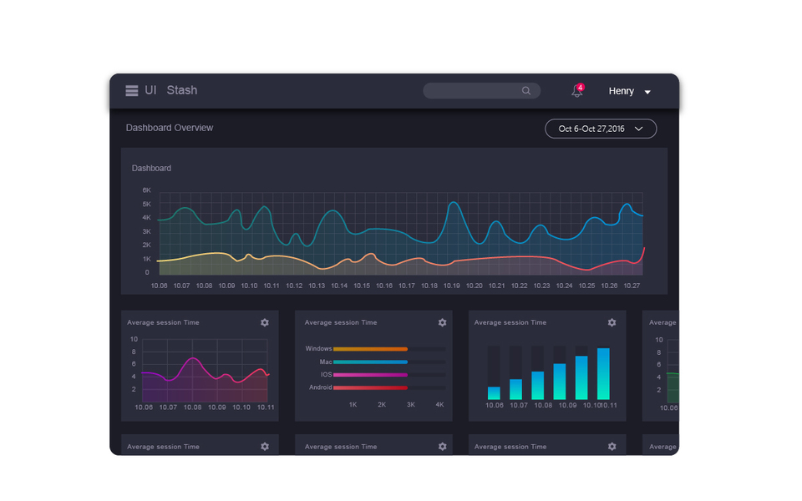This screenshot has width=802, height=501.
Task: Open settings gear on the purple line chart card
Action: (x=265, y=322)
